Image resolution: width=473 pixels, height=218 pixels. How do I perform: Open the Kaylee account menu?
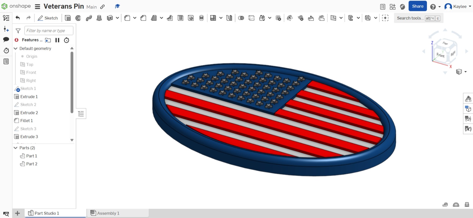pyautogui.click(x=458, y=6)
